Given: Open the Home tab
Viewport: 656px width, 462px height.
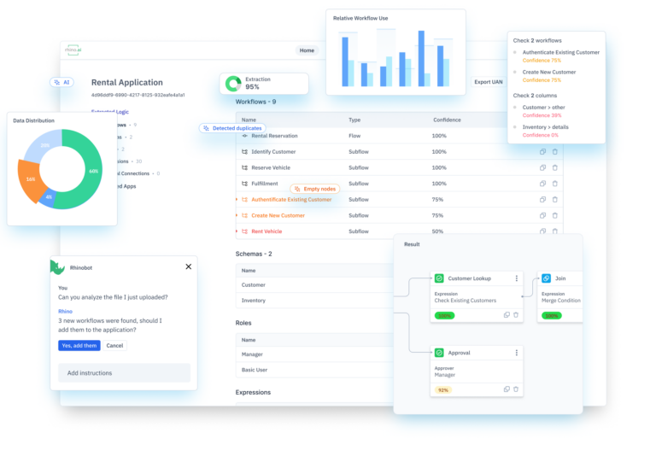Looking at the screenshot, I should pyautogui.click(x=307, y=50).
